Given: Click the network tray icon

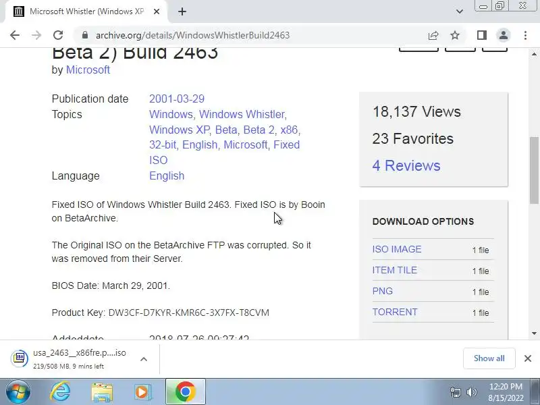Looking at the screenshot, I should 455,392.
